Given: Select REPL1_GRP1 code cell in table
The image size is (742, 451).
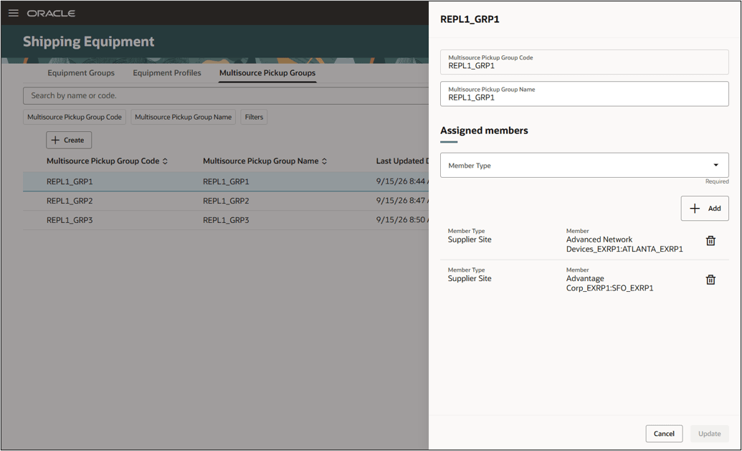Looking at the screenshot, I should pos(70,181).
